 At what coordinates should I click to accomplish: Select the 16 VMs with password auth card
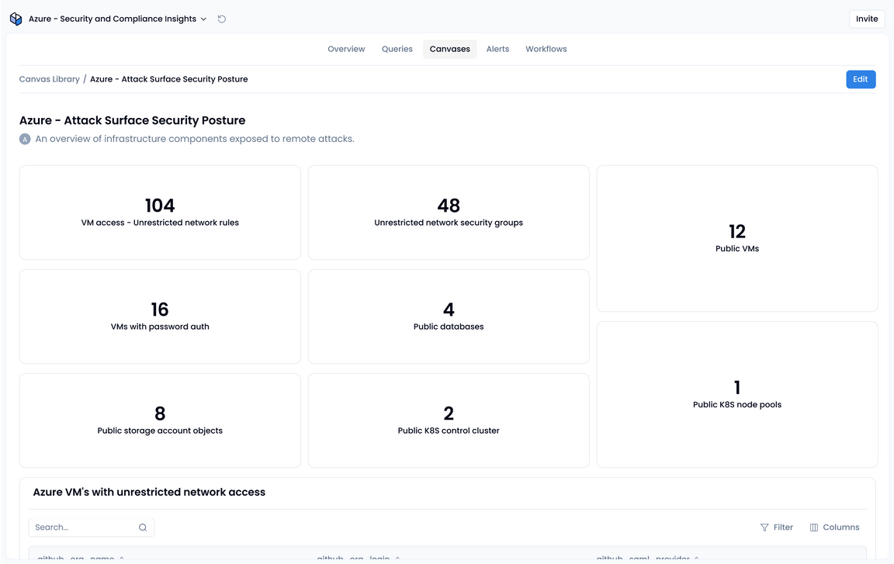point(160,317)
